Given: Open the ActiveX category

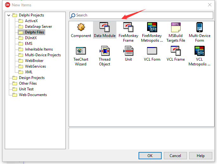Looking at the screenshot, I should [x=31, y=21].
